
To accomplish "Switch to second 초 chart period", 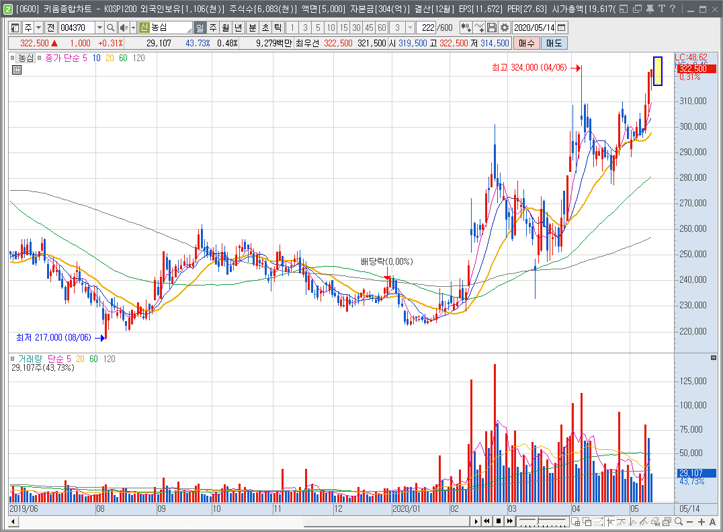I will tap(265, 28).
